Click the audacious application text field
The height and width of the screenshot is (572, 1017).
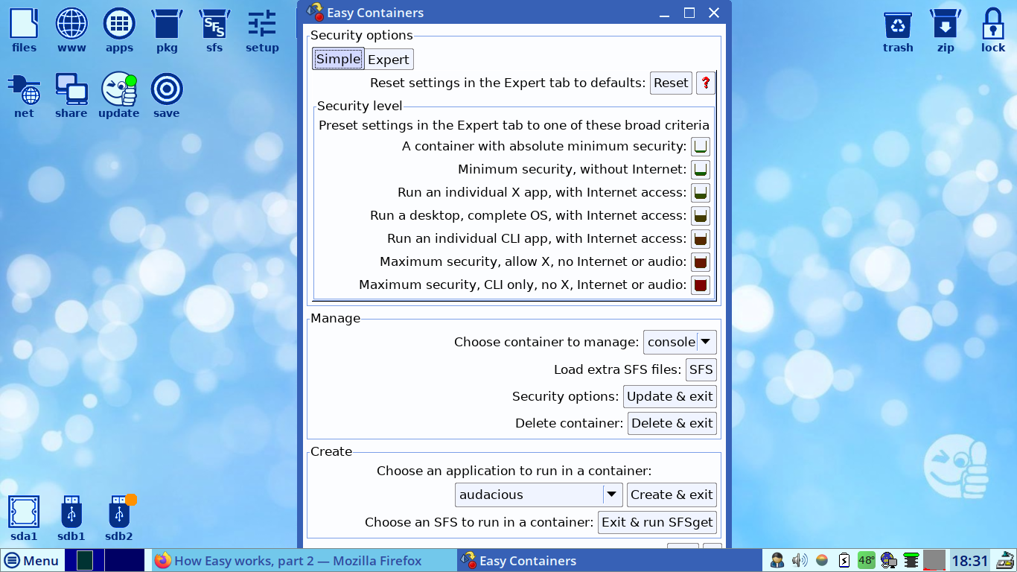coord(529,495)
